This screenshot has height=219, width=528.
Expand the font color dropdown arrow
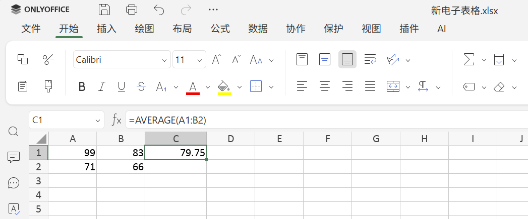coord(208,87)
